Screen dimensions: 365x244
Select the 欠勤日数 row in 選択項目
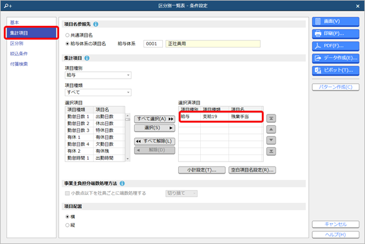(95, 144)
